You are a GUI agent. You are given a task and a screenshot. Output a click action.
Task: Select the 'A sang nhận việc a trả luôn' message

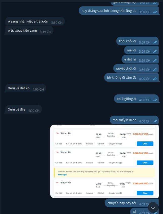(x=35, y=22)
